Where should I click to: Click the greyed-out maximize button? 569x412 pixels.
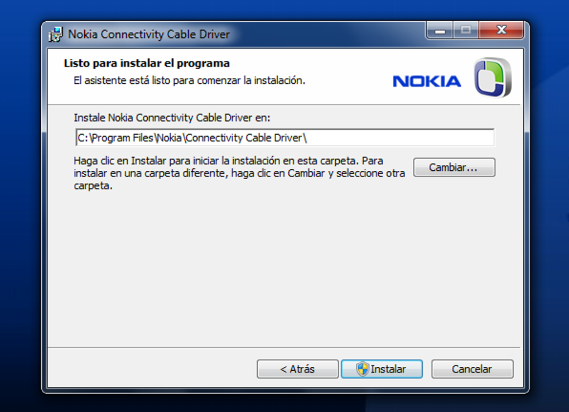pos(466,31)
